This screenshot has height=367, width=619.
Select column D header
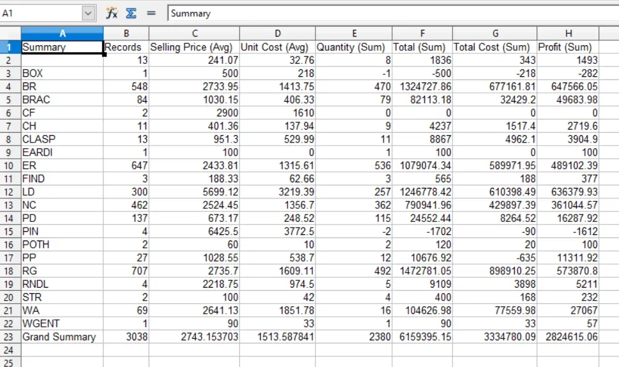278,33
